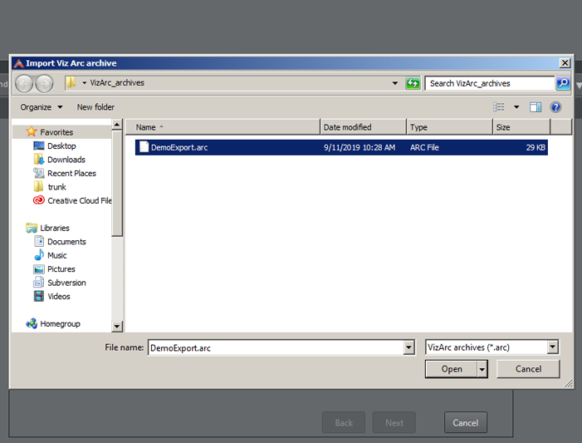Click the change view icon

point(499,107)
